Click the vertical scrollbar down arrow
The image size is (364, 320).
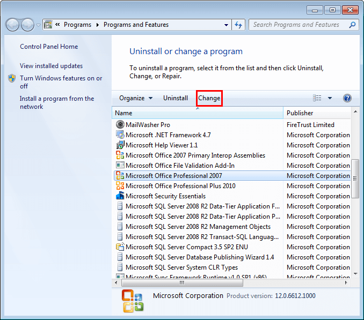click(355, 274)
